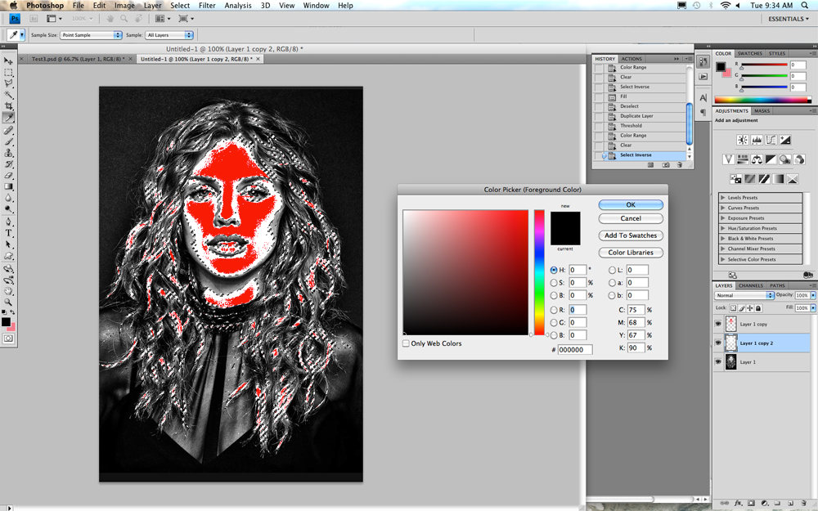Create a new layer icon
Viewport: 818px width, 511px height.
pos(789,503)
